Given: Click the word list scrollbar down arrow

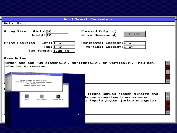Looking at the screenshot, I should (x=168, y=112).
